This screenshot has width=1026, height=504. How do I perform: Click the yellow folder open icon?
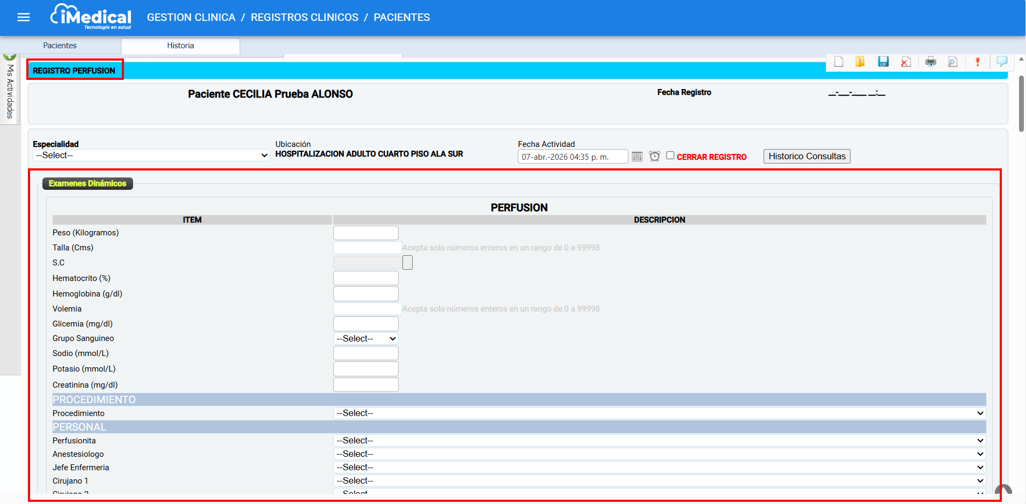click(860, 62)
